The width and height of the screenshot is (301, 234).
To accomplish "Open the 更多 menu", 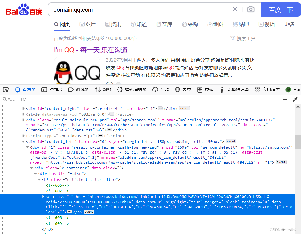I will (289, 24).
